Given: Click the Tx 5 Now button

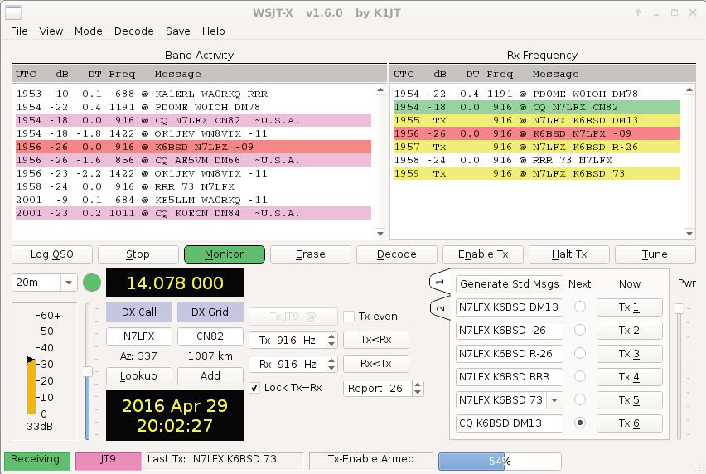Looking at the screenshot, I should coord(630,400).
